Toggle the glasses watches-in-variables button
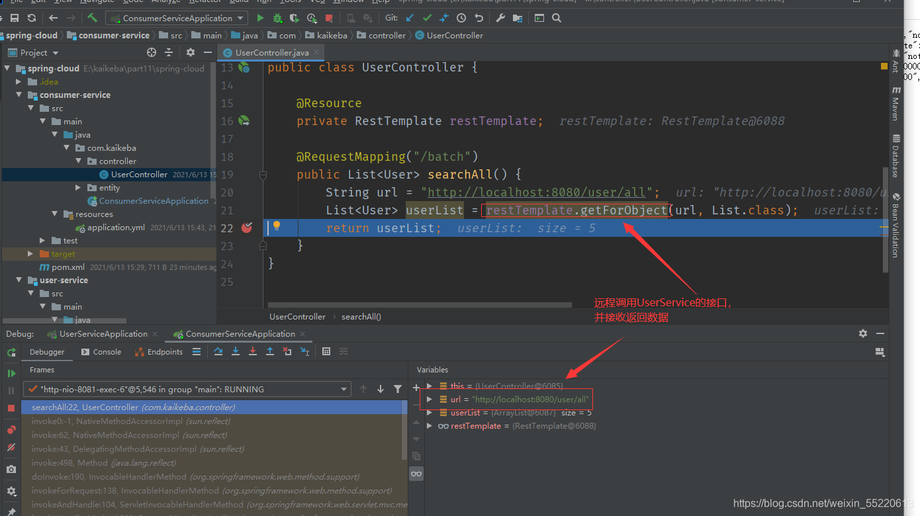Viewport: 920px width, 516px height. (x=416, y=474)
